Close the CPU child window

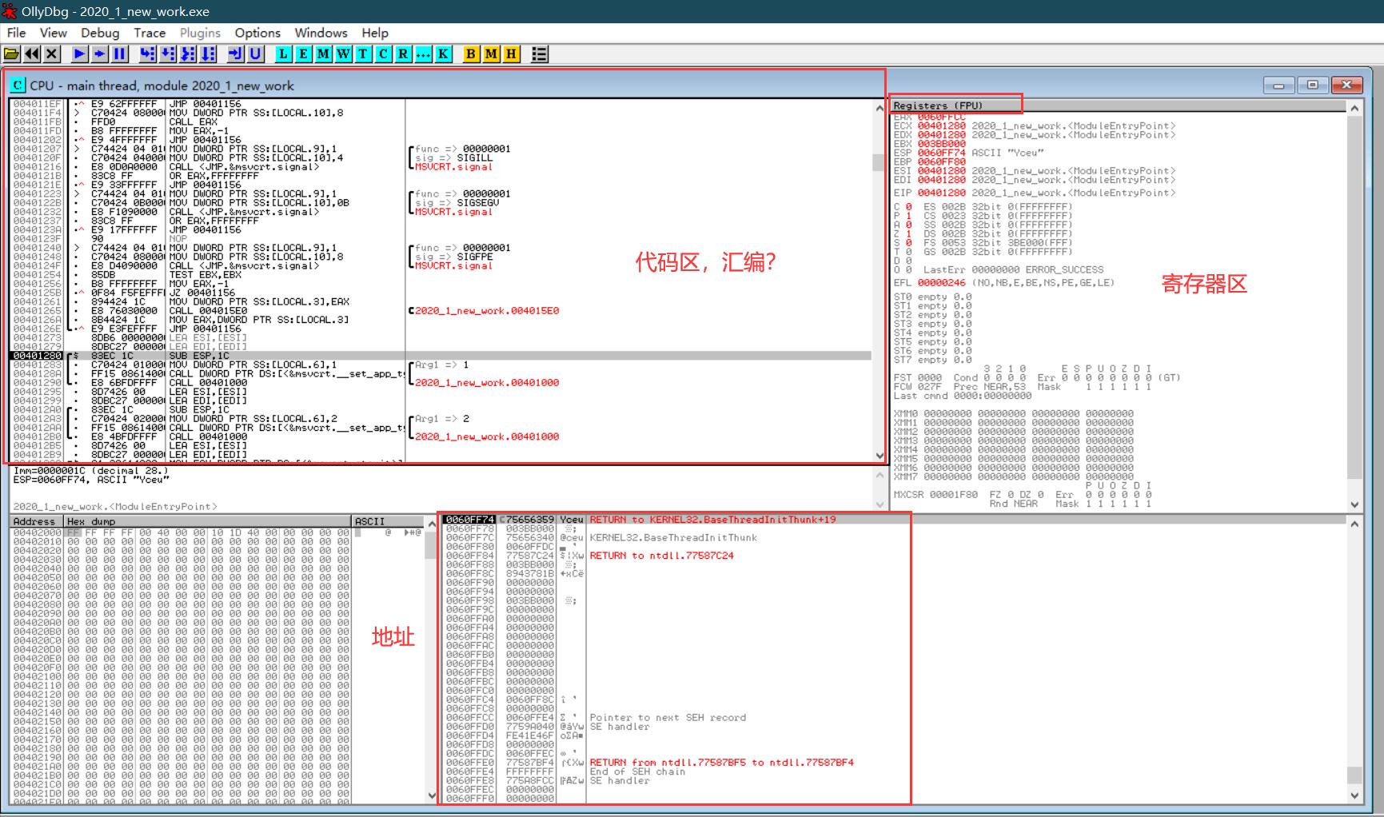pos(1346,85)
